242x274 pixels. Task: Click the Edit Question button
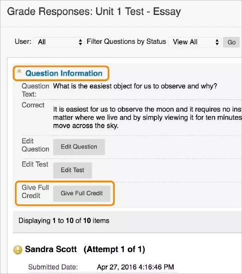79,147
